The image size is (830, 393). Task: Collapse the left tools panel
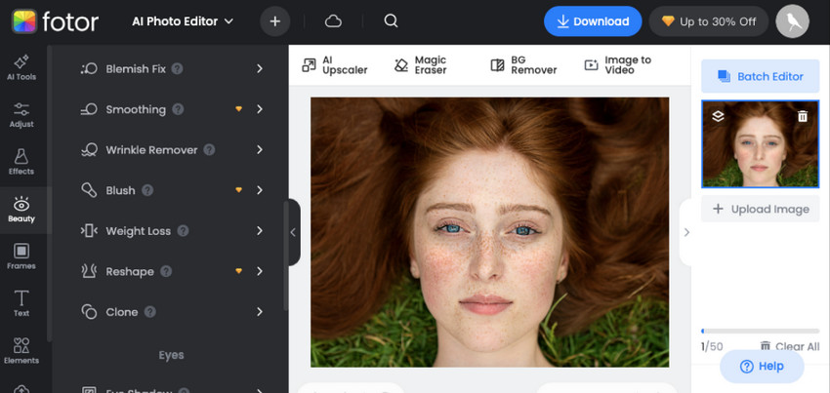(x=294, y=232)
